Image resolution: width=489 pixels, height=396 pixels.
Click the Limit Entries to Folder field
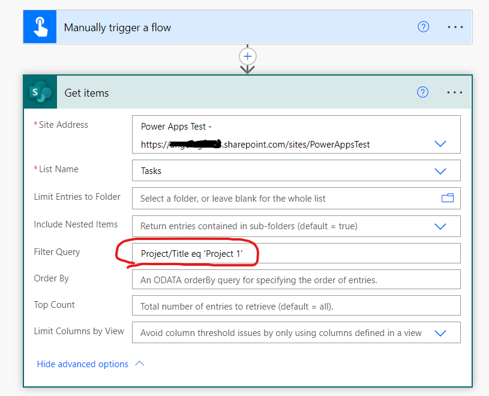coord(296,199)
